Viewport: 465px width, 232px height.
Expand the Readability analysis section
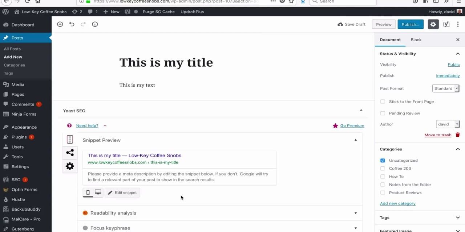356,213
